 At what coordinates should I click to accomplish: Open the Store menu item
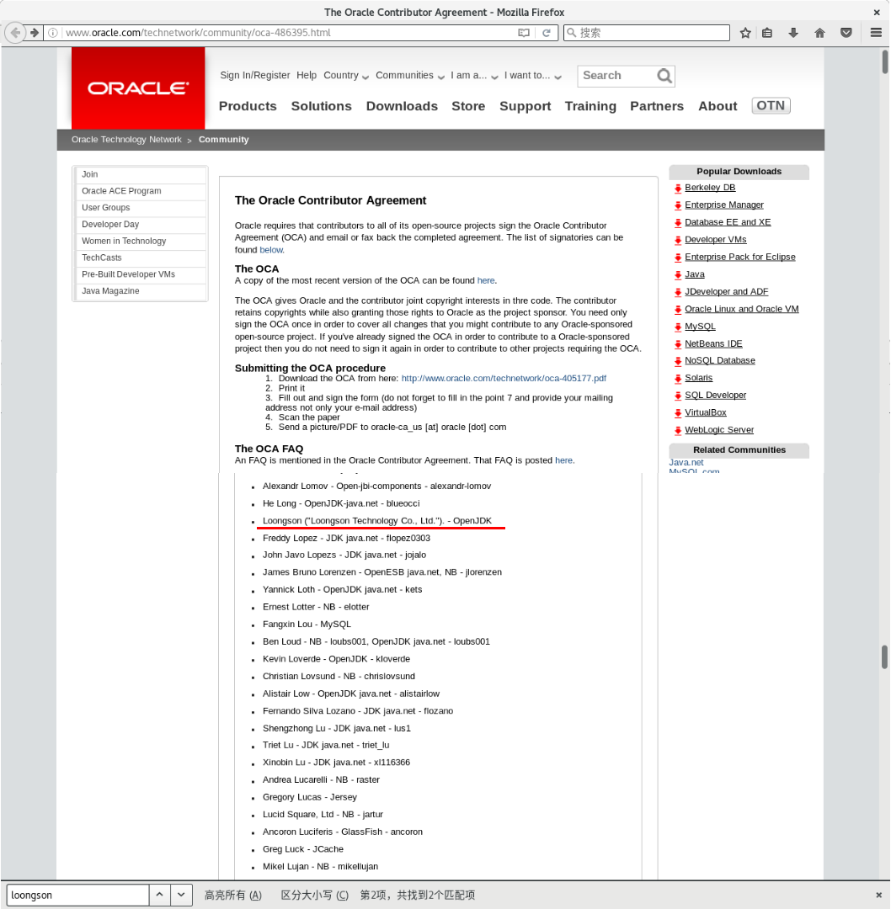(x=469, y=106)
